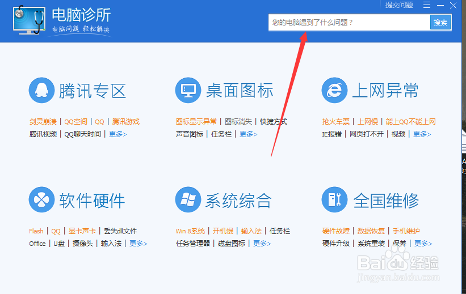Open the 上网异常 IE icon

(x=335, y=90)
